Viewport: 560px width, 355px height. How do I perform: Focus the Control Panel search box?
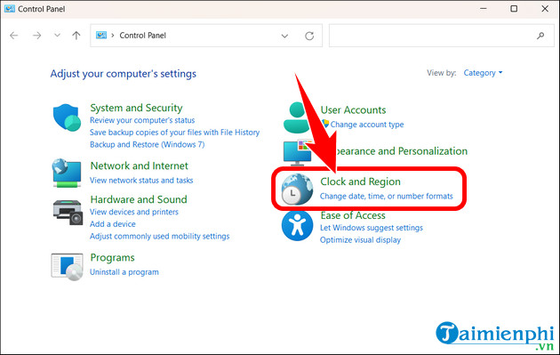pos(442,36)
